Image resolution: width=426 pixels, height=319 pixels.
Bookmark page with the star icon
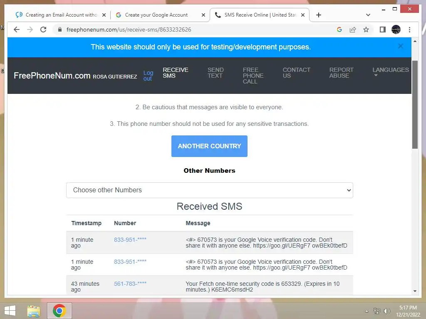366,29
